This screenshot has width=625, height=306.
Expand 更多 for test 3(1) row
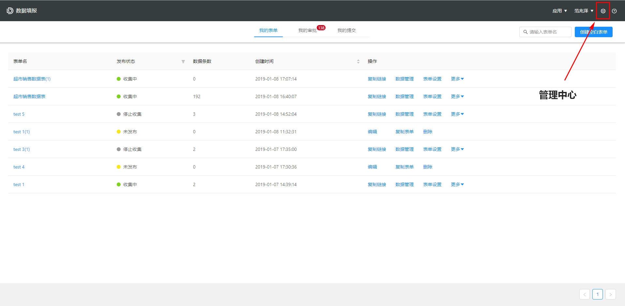click(x=457, y=149)
